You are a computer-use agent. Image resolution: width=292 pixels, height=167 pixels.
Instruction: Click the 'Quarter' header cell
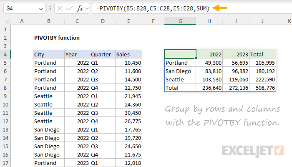103,54
